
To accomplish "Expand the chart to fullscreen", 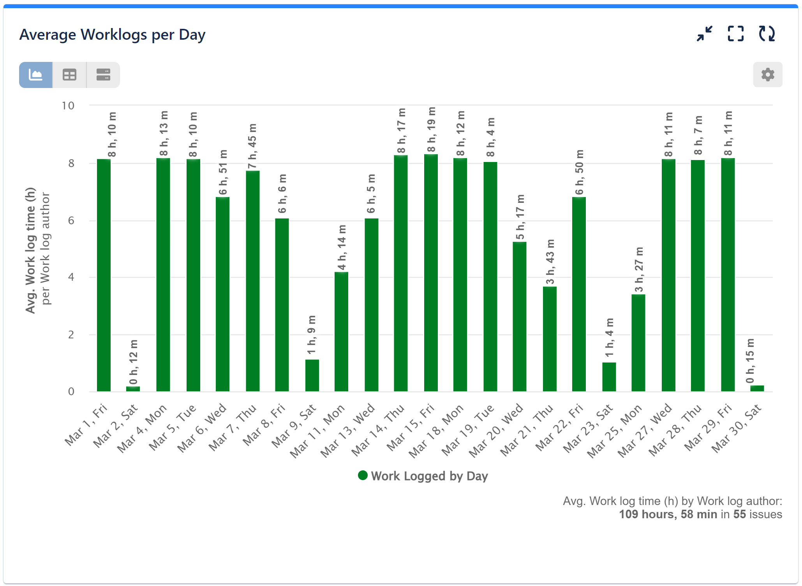I will pos(736,34).
